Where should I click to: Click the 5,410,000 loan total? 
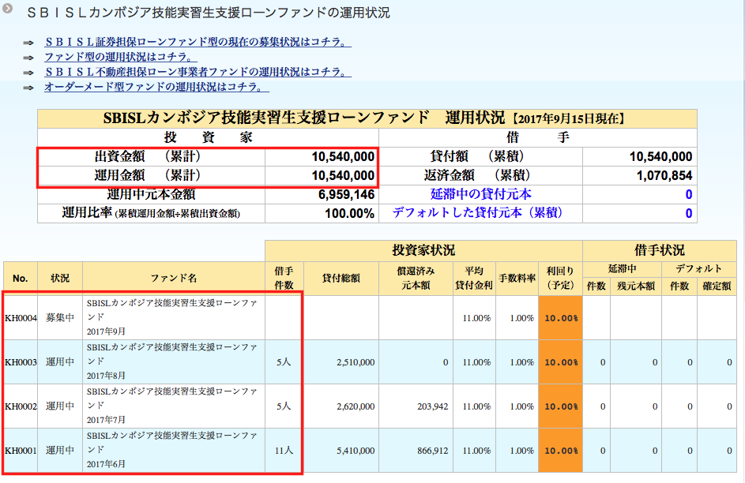(356, 451)
